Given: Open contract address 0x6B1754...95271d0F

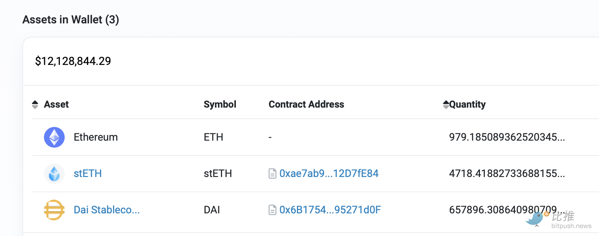Looking at the screenshot, I should point(330,210).
